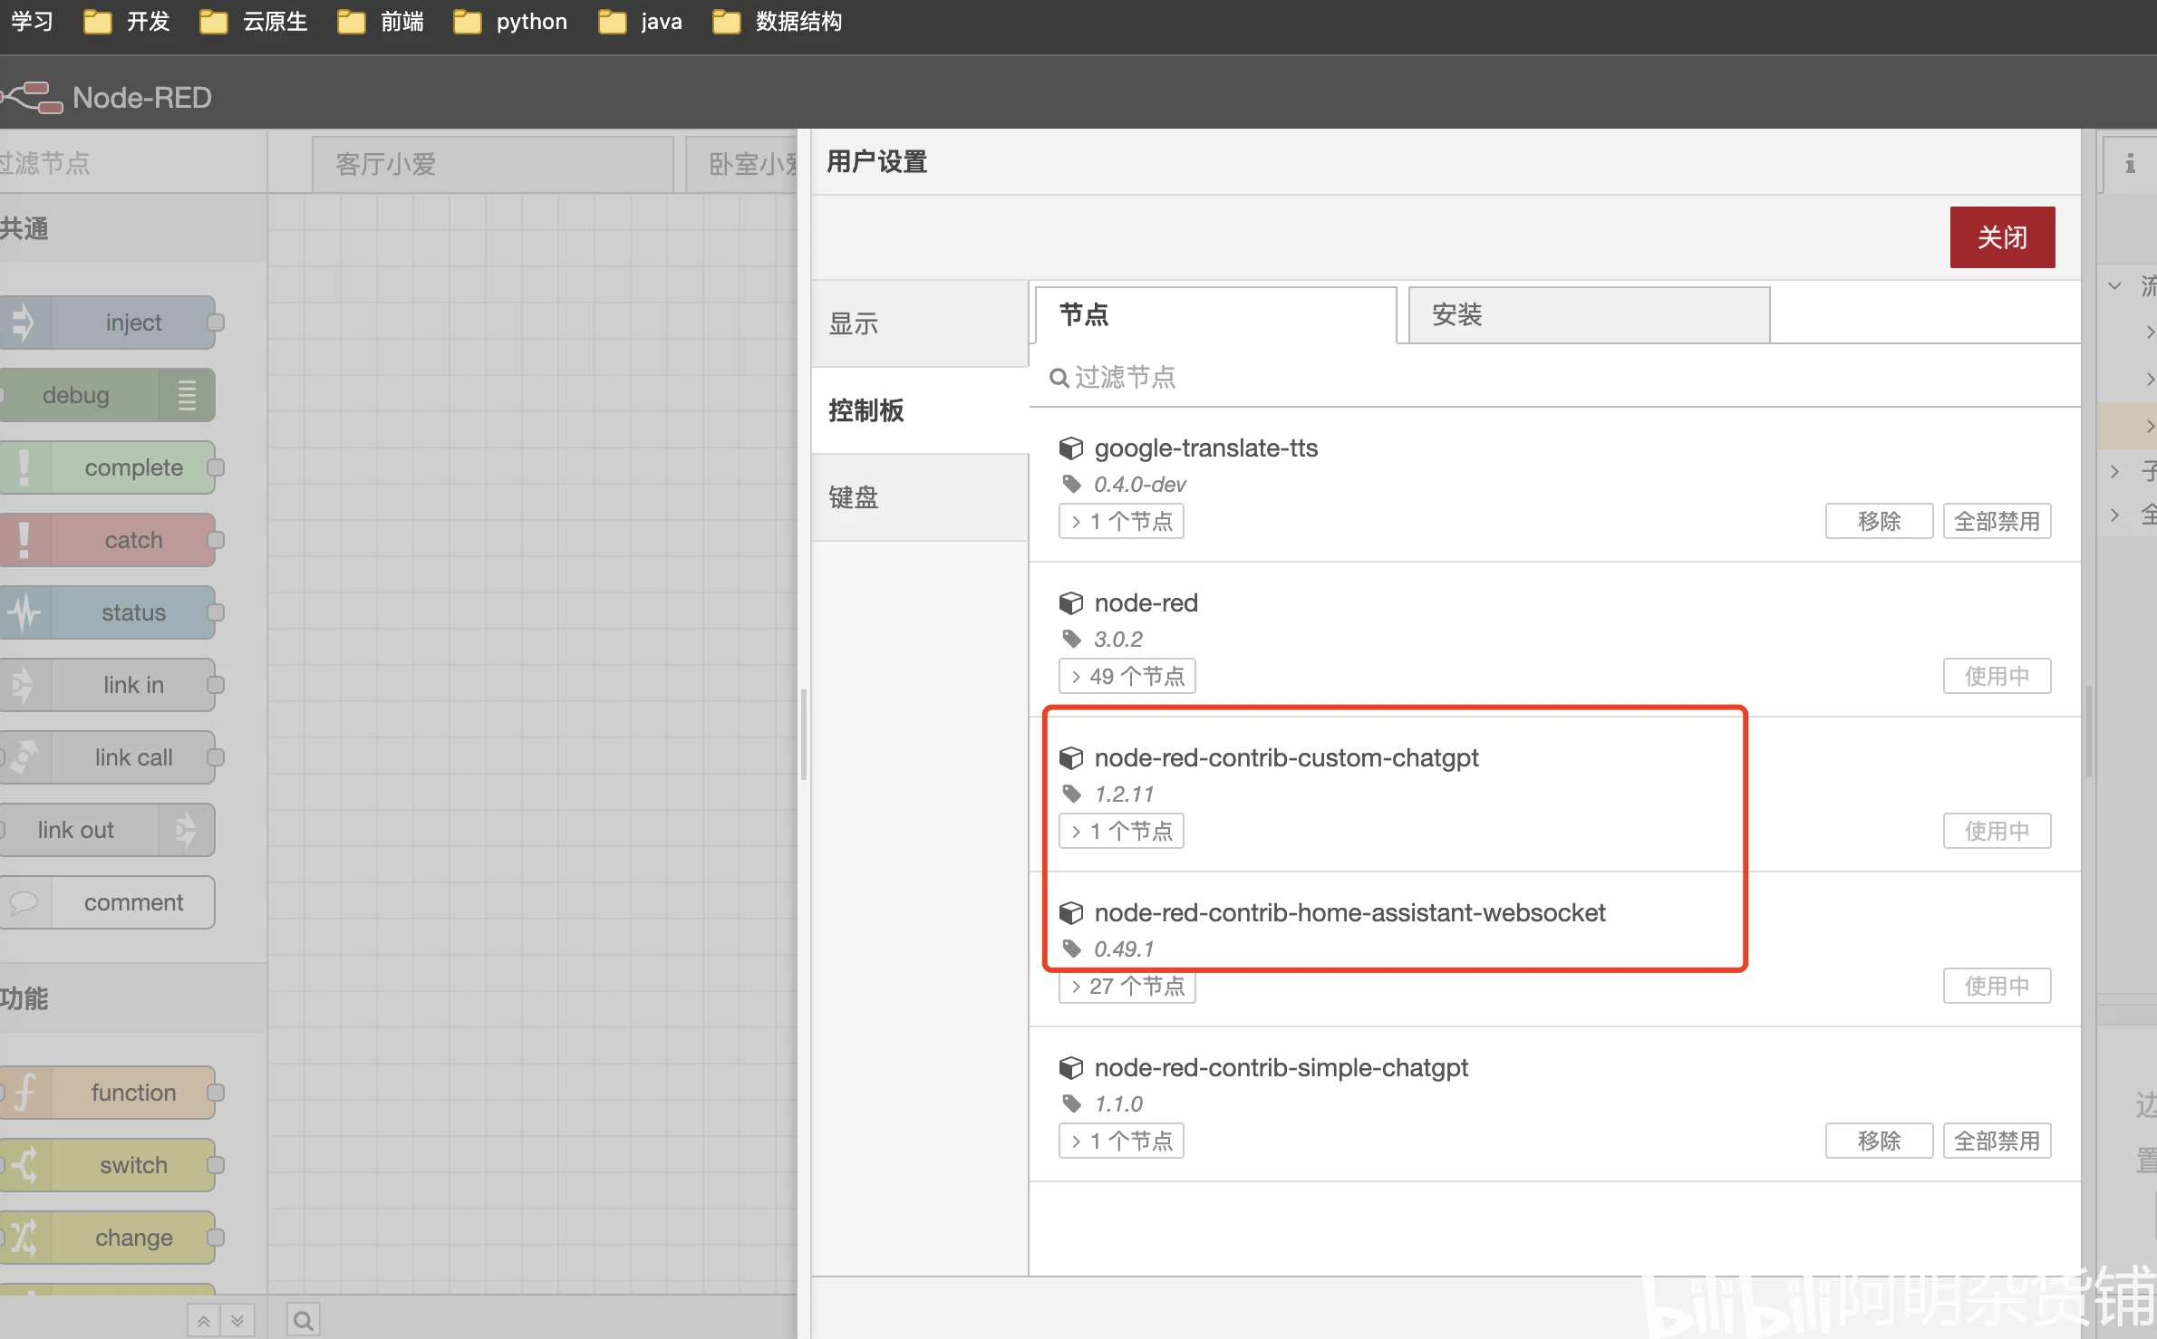Click collapse all palette categories arrow
Image resolution: width=2157 pixels, height=1339 pixels.
(x=204, y=1321)
